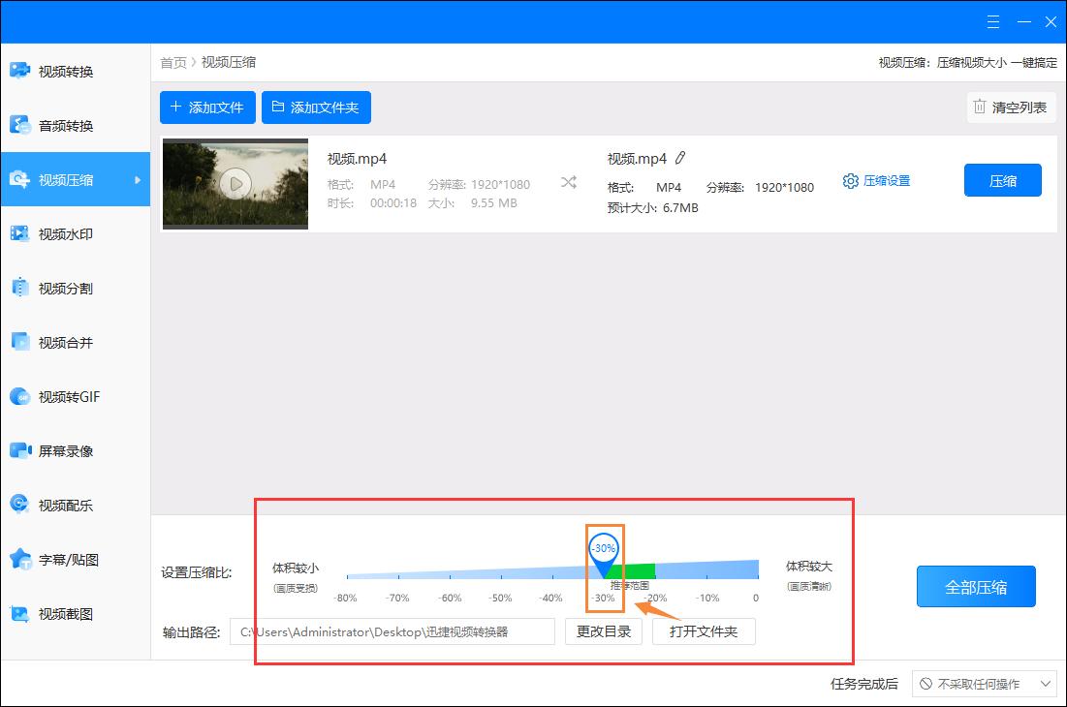The height and width of the screenshot is (707, 1067).
Task: Go back to 首页 via the breadcrumb
Action: pyautogui.click(x=173, y=62)
